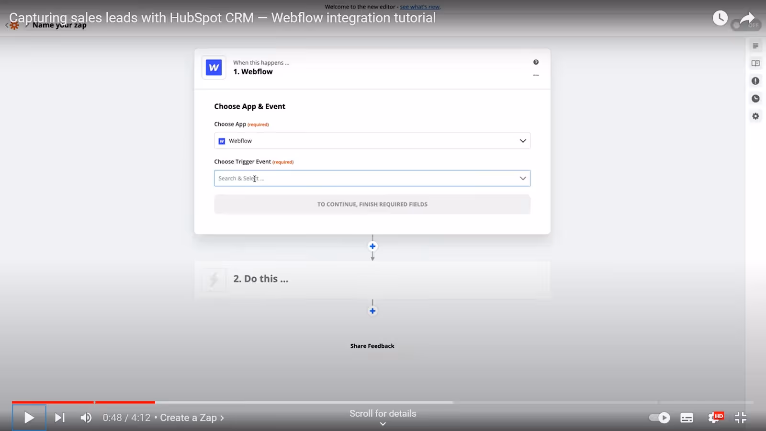Click the Webflow app logo
Image resolution: width=766 pixels, height=431 pixels.
click(x=214, y=68)
